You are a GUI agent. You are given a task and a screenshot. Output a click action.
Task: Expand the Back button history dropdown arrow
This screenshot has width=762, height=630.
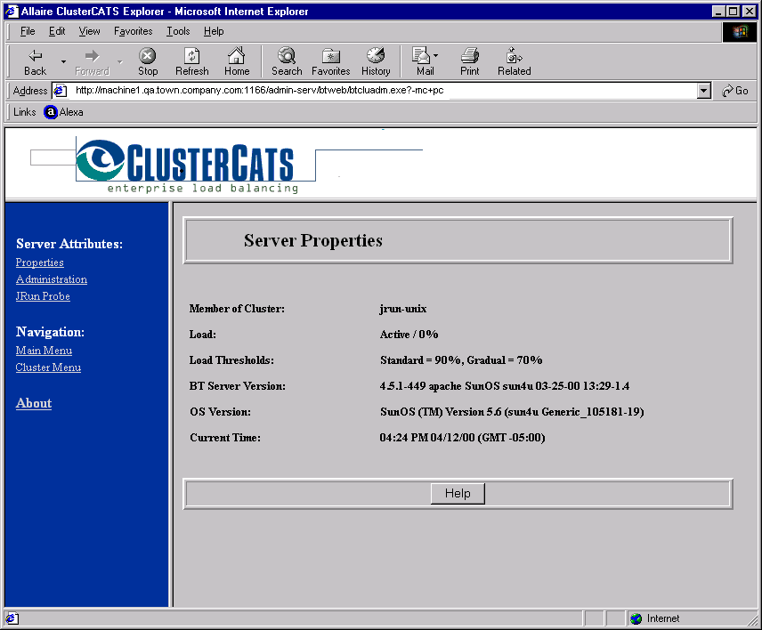click(63, 61)
